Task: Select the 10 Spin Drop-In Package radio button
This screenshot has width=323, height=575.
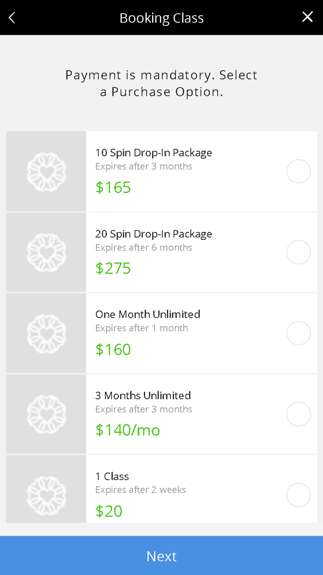Action: (x=298, y=171)
